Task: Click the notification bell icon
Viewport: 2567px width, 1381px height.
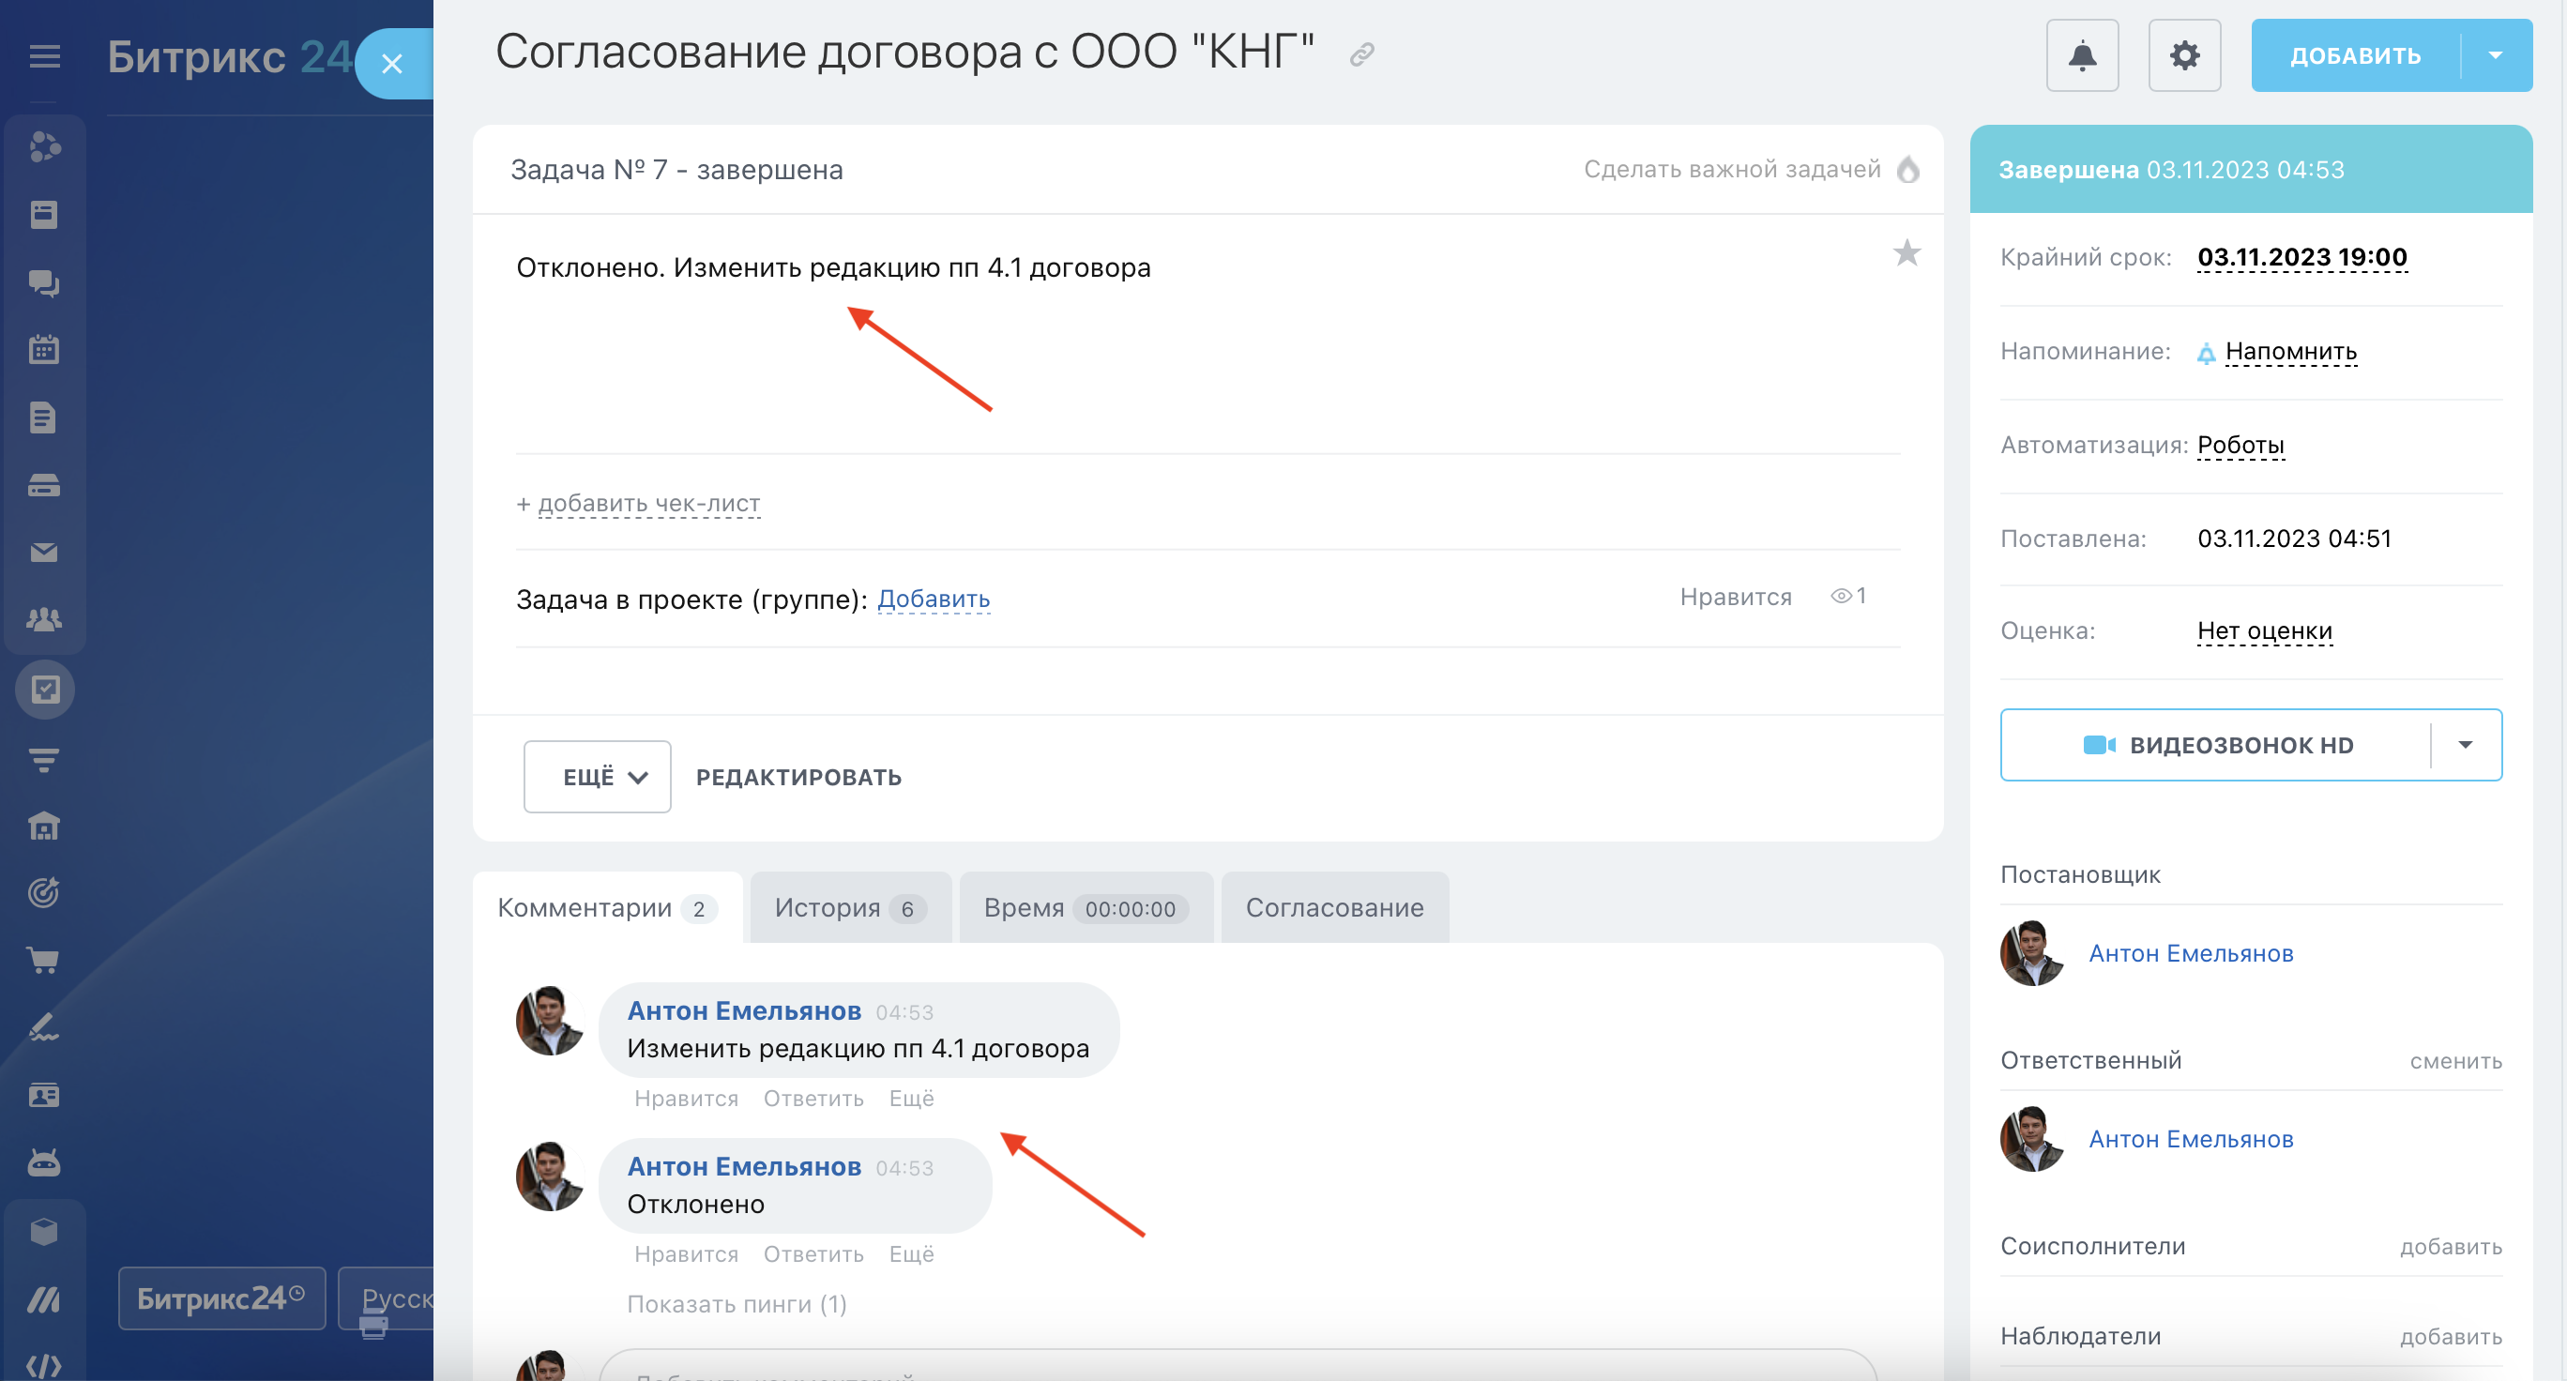Action: tap(2082, 55)
